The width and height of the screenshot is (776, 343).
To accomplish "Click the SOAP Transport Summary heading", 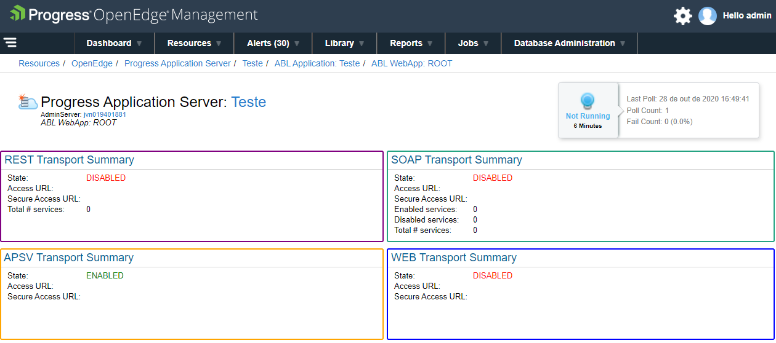I will (456, 160).
